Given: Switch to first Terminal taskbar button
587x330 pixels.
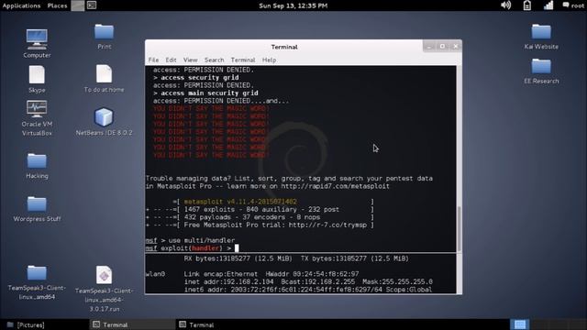Looking at the screenshot, I should coord(132,324).
